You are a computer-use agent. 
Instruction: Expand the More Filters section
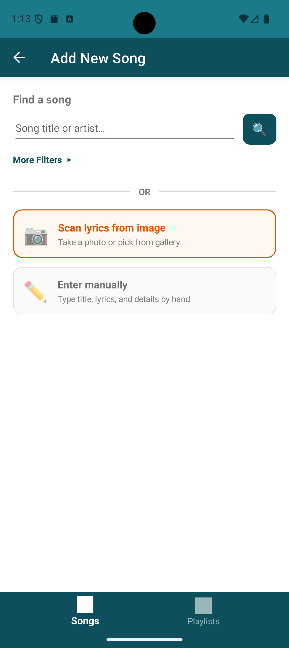(x=38, y=160)
